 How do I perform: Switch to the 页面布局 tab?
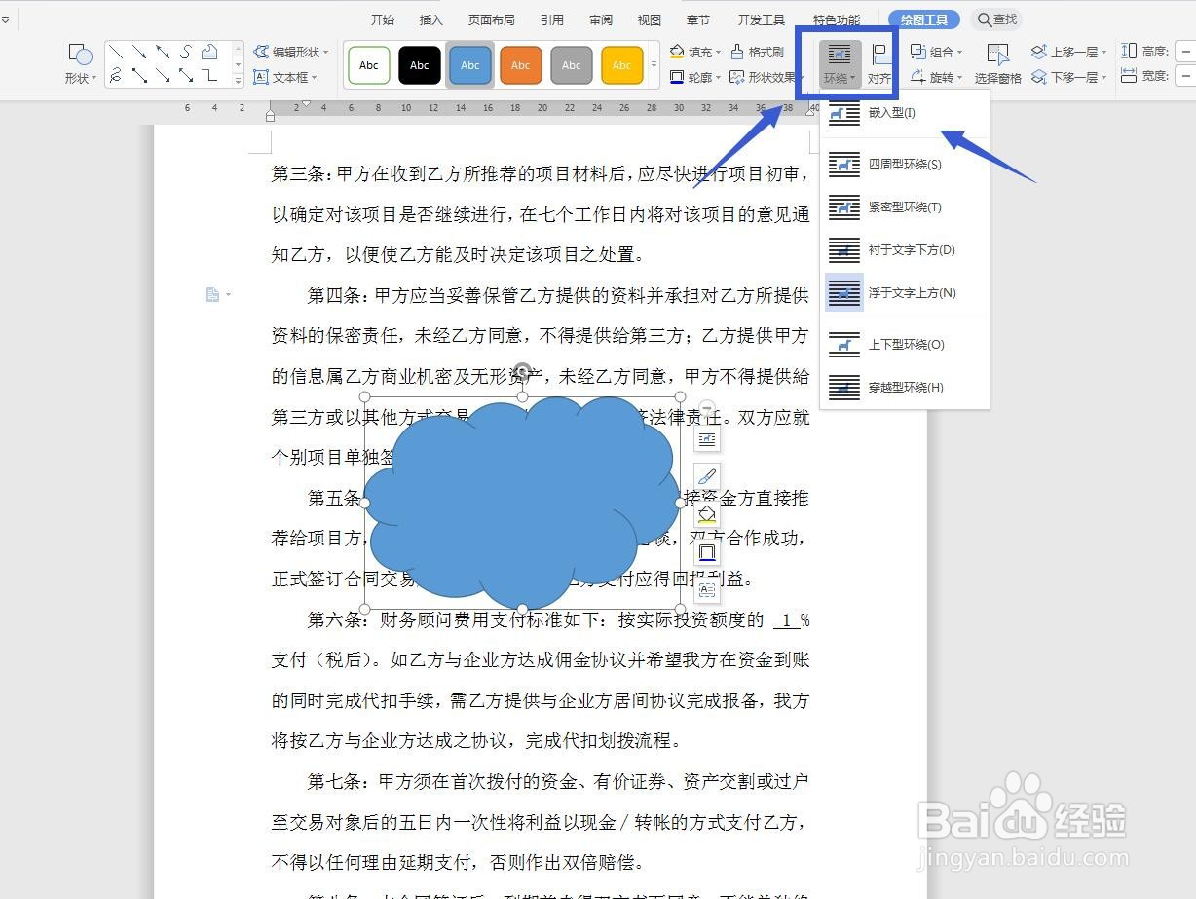492,19
